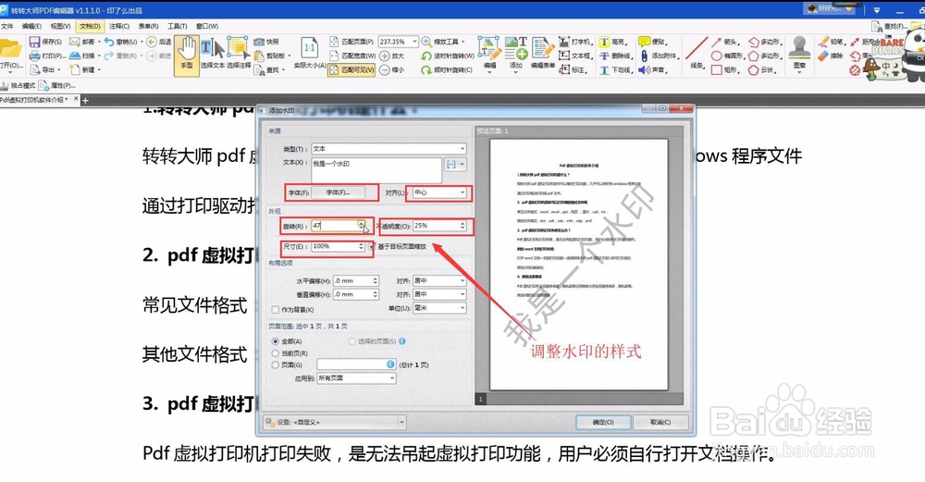Open the 视图(V) menu
This screenshot has width=925, height=482.
pos(60,26)
